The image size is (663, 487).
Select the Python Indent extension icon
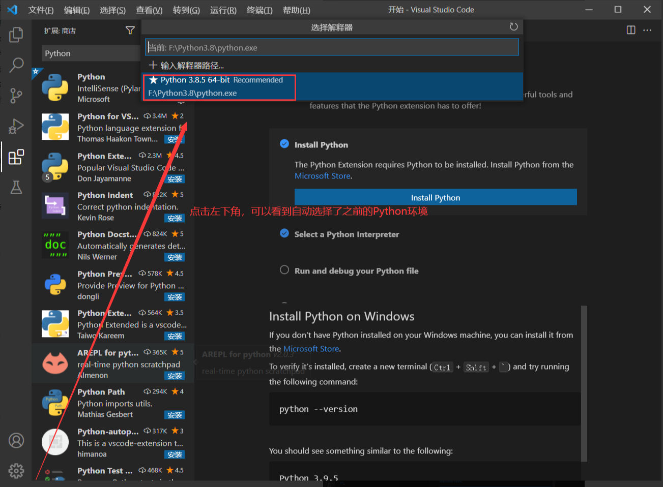tap(55, 206)
